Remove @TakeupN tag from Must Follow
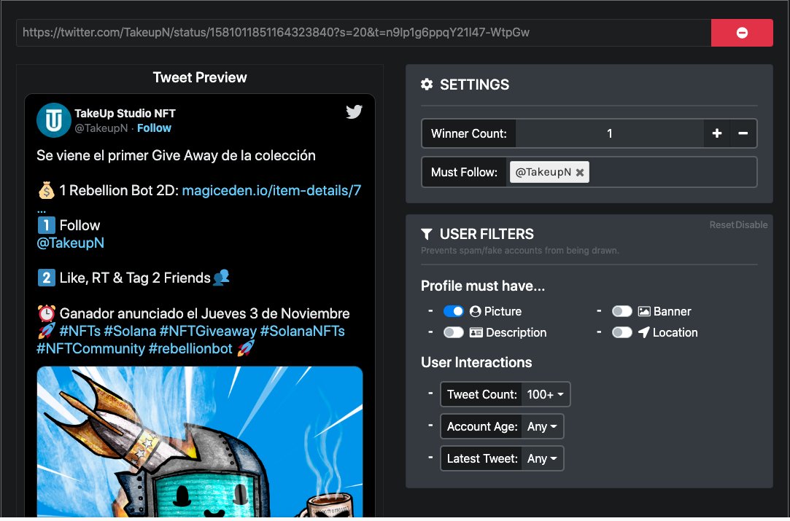This screenshot has height=521, width=790. pyautogui.click(x=580, y=173)
